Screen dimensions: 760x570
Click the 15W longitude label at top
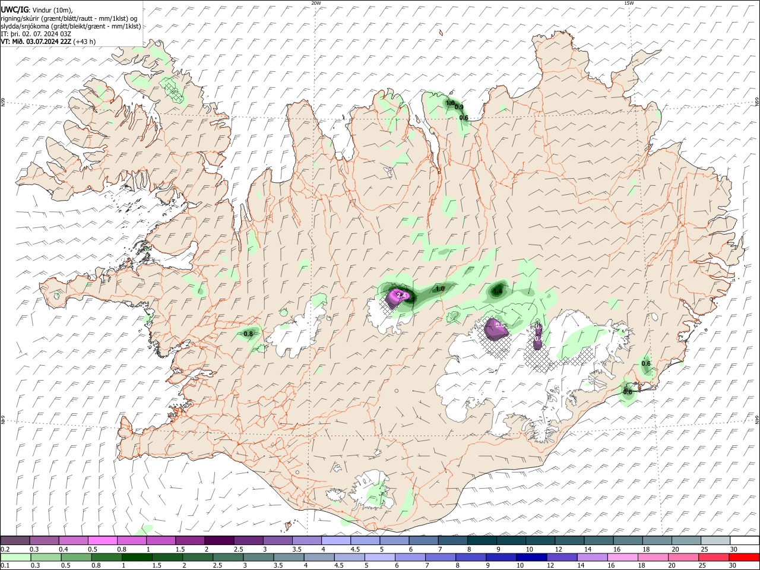629,3
